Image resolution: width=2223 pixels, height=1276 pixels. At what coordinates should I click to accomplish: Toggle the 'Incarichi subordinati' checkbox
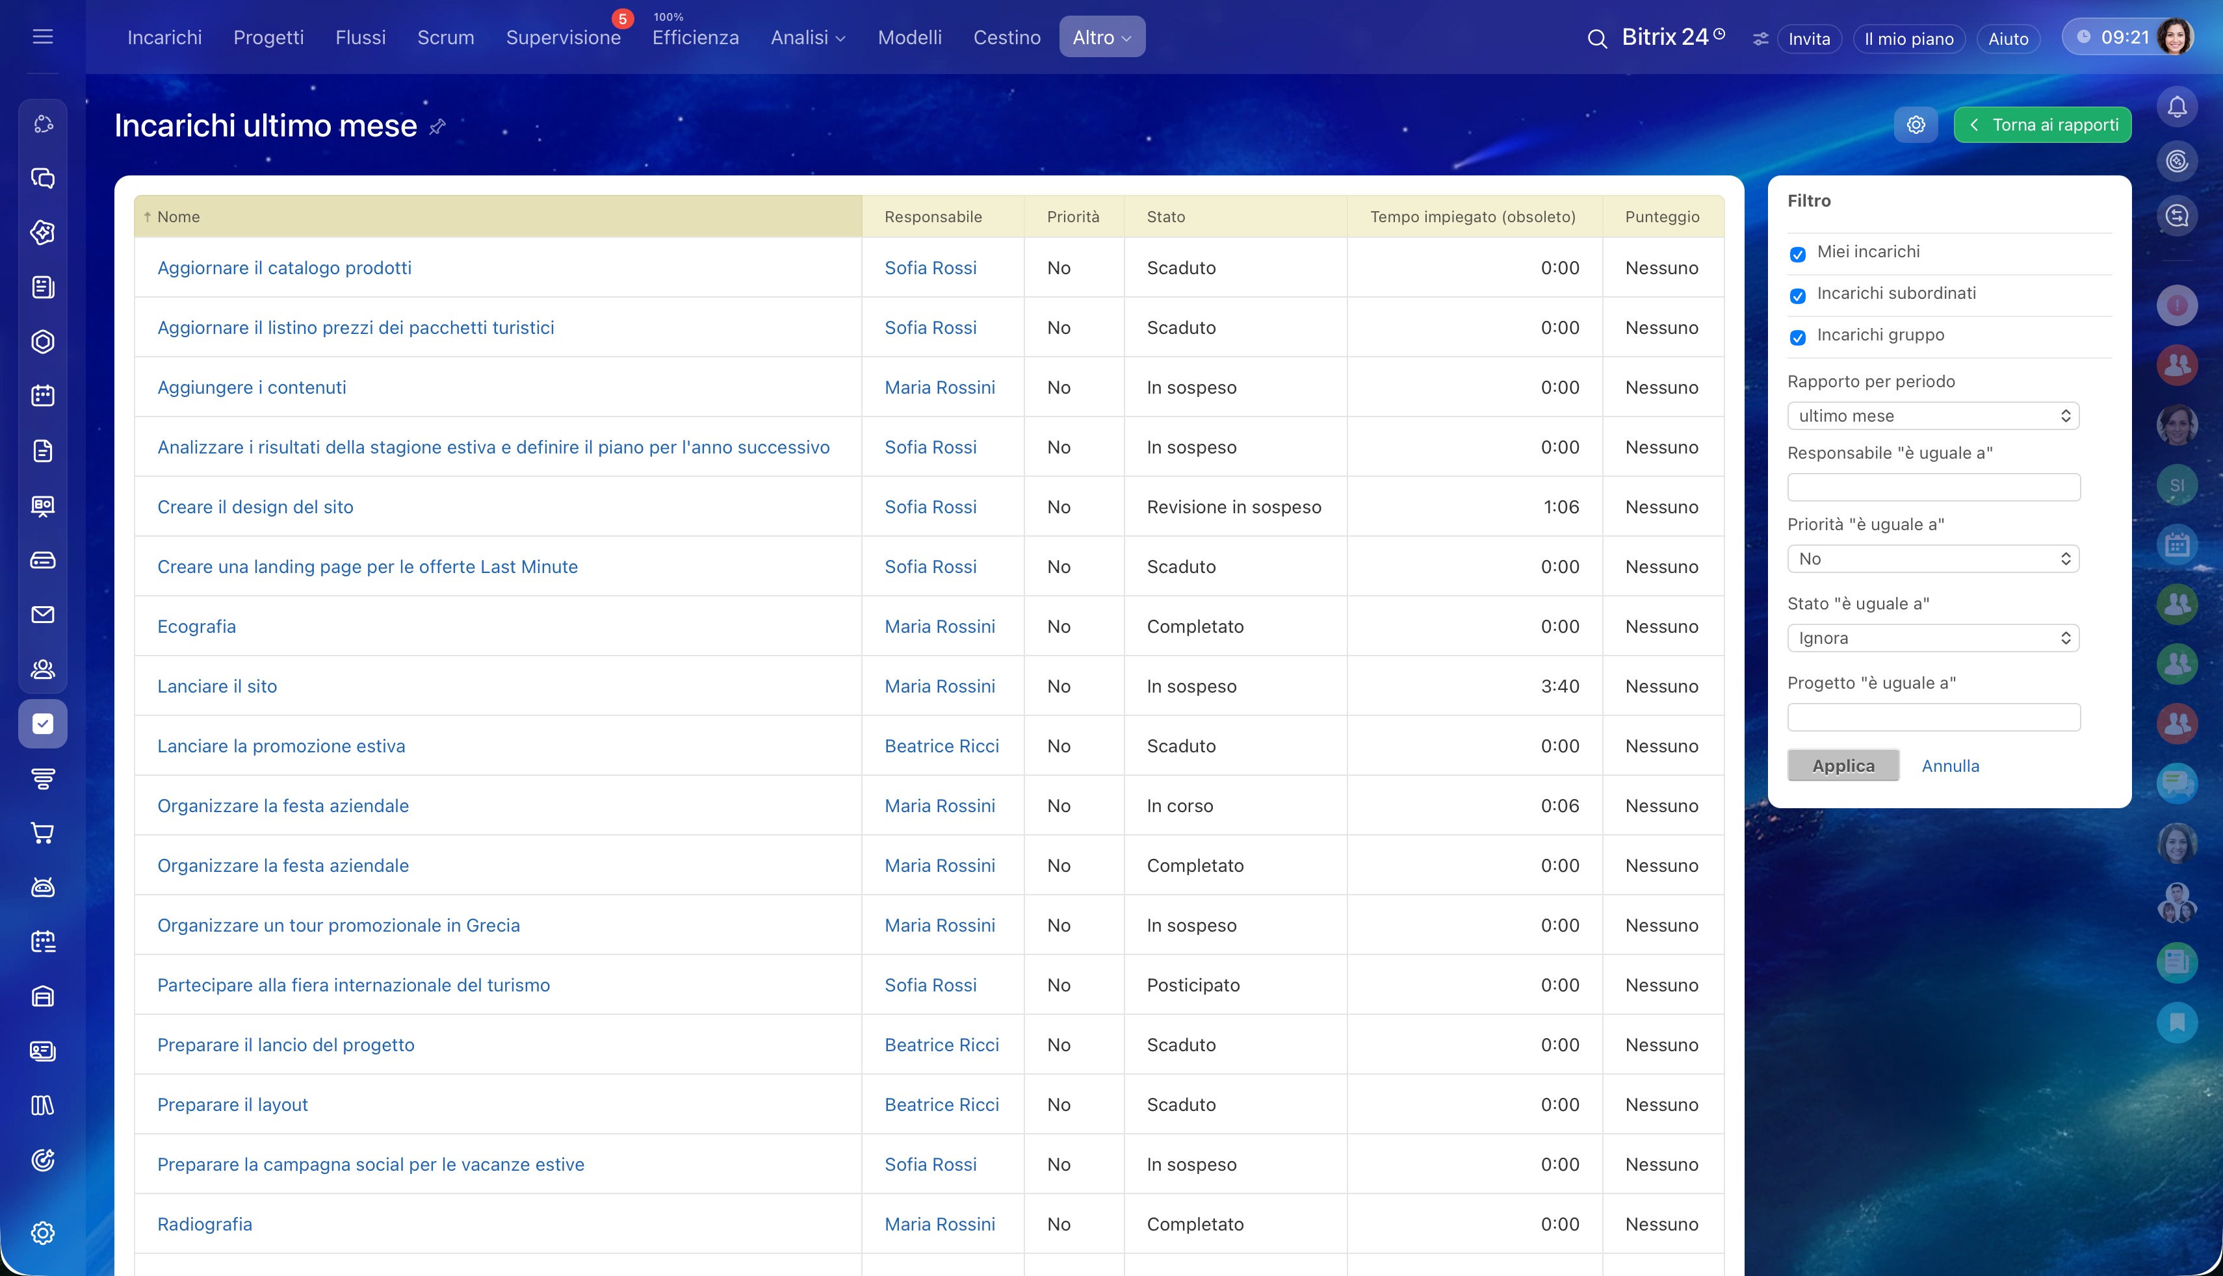click(1798, 296)
